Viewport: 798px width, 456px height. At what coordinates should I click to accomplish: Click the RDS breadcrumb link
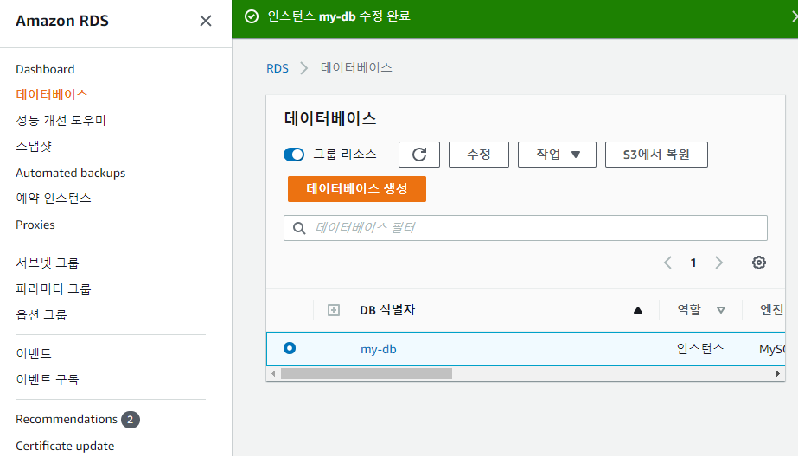[x=278, y=68]
